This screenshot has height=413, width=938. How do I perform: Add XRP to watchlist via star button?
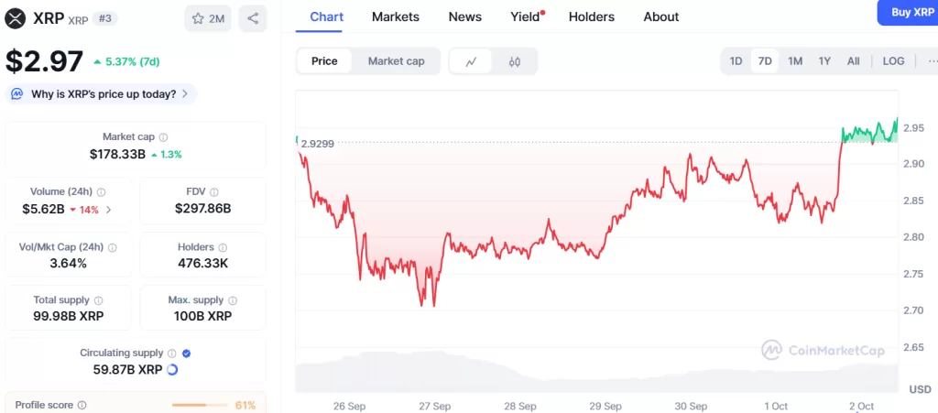click(207, 18)
